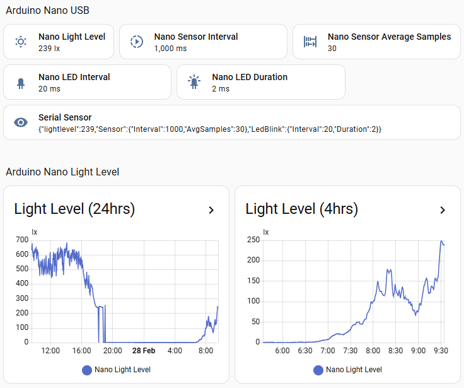Click Nano Light Level legend label in 24hrs chart

122,370
